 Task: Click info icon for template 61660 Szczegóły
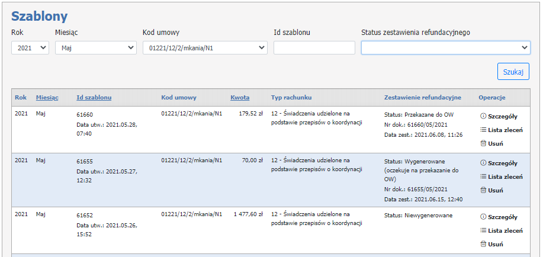483,117
